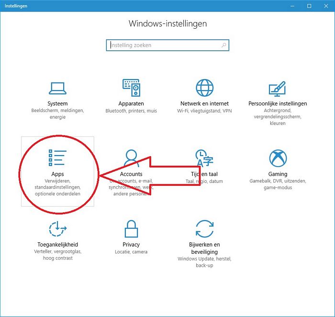Viewport: 335px width, 317px height.
Task: Open Persoonlijke instellingen paintbrush icon
Action: point(277,89)
